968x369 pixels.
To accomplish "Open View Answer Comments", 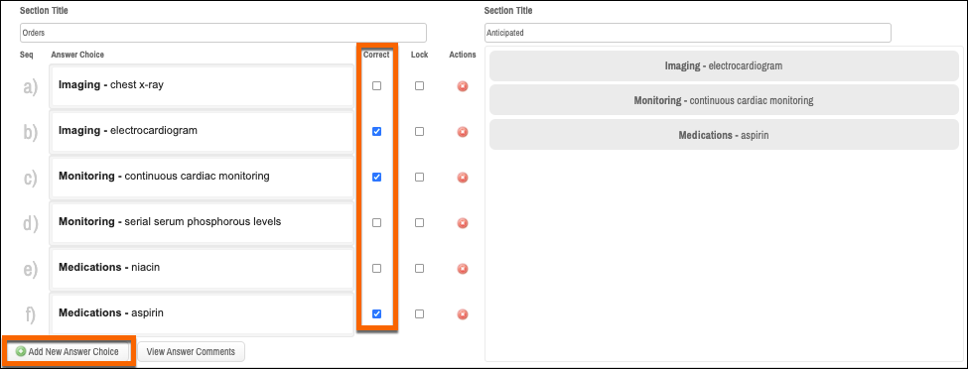I will click(x=191, y=352).
